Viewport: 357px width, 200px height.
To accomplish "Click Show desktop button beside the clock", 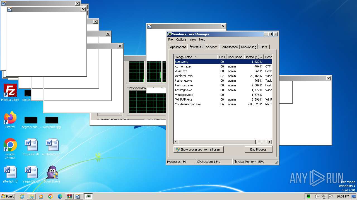I will (354, 196).
